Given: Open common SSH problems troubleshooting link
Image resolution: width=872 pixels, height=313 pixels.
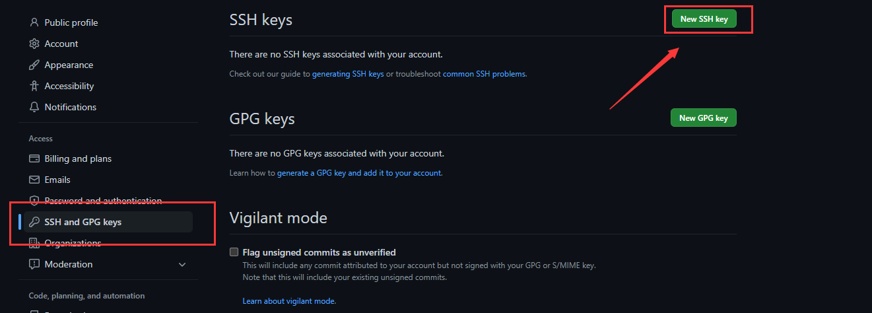Looking at the screenshot, I should click(x=485, y=74).
